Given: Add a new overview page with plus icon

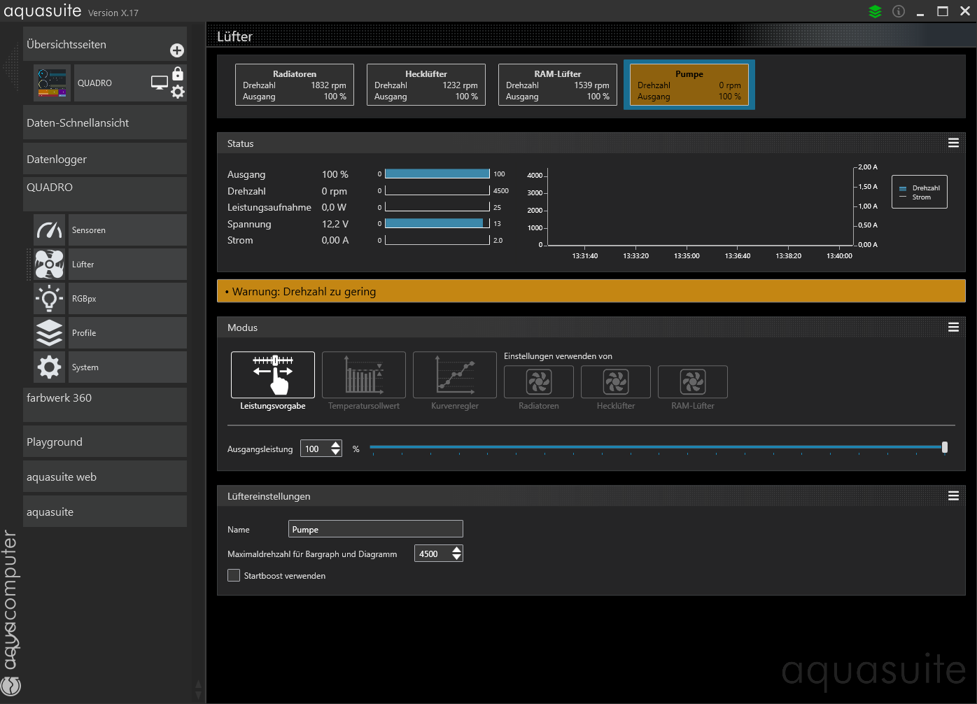Looking at the screenshot, I should click(177, 50).
